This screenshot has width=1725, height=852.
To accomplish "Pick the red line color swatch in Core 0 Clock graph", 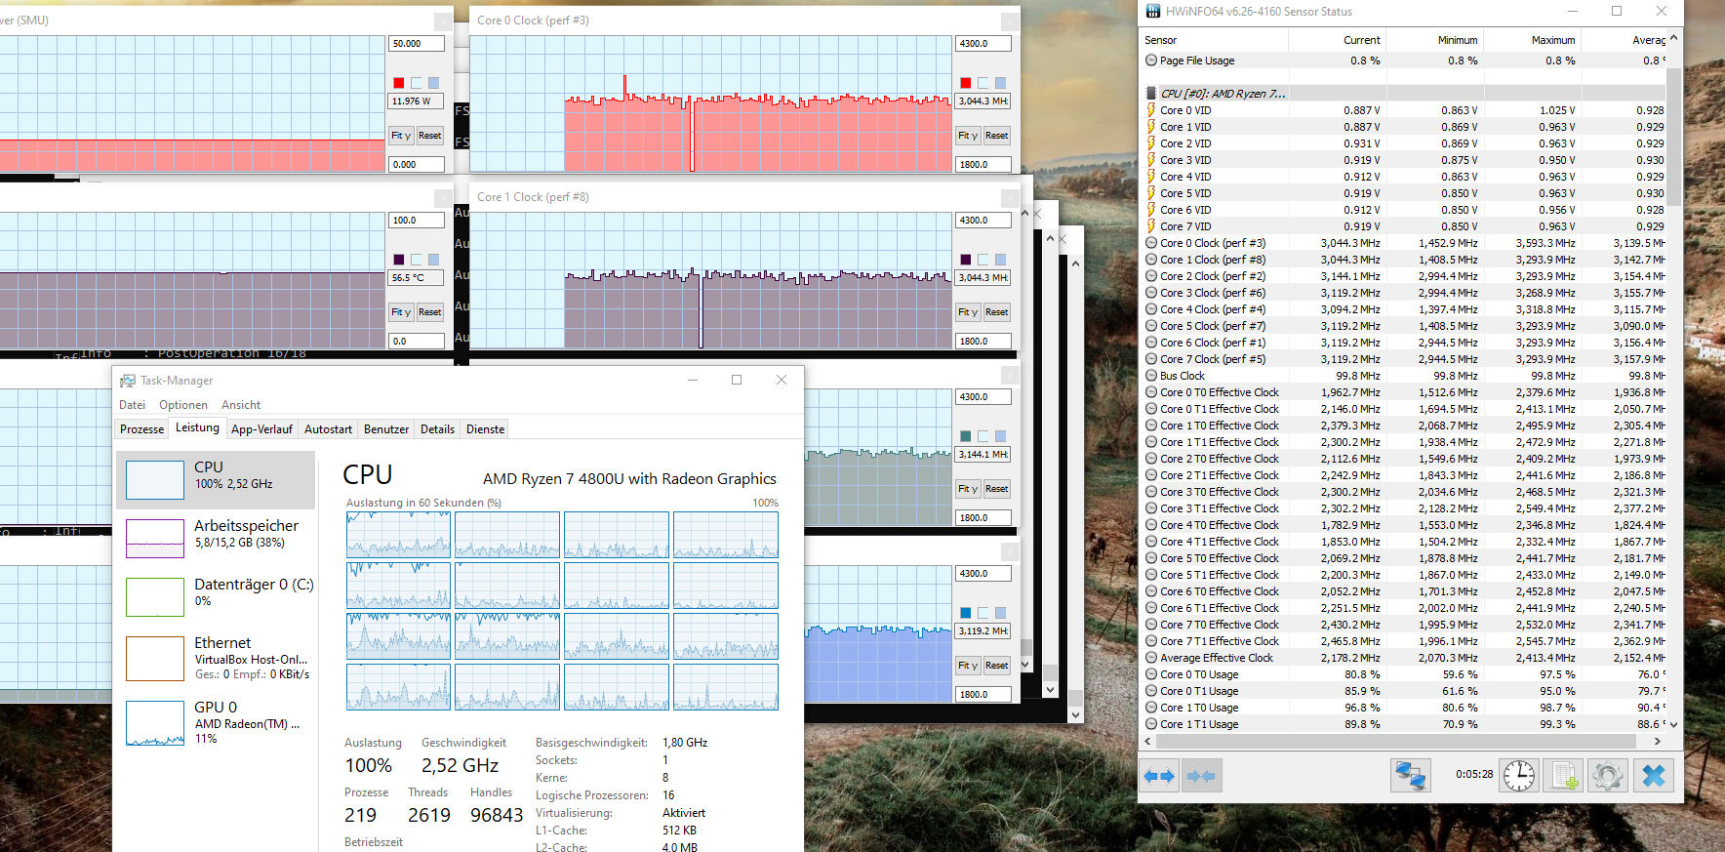I will [x=965, y=83].
